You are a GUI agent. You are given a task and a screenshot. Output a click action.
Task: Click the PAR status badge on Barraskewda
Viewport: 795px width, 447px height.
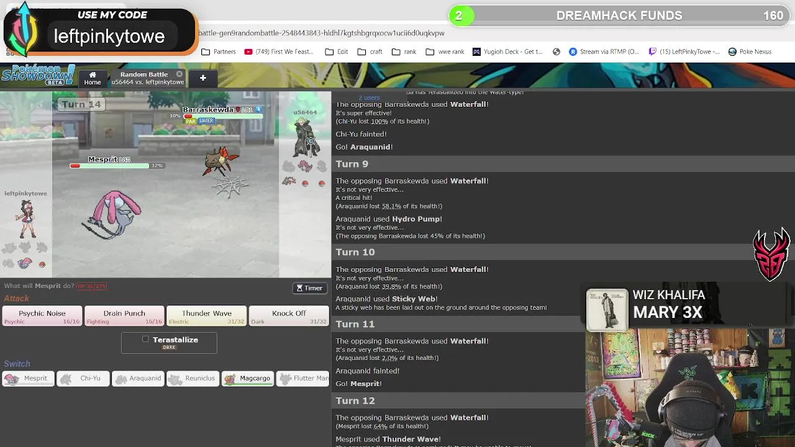[x=191, y=121]
